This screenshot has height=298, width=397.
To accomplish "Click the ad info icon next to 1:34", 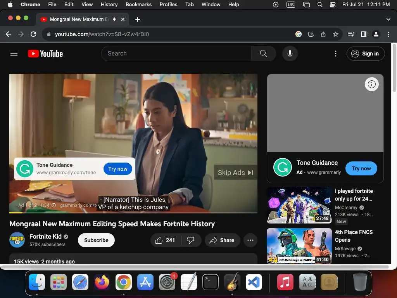I will (x=54, y=205).
